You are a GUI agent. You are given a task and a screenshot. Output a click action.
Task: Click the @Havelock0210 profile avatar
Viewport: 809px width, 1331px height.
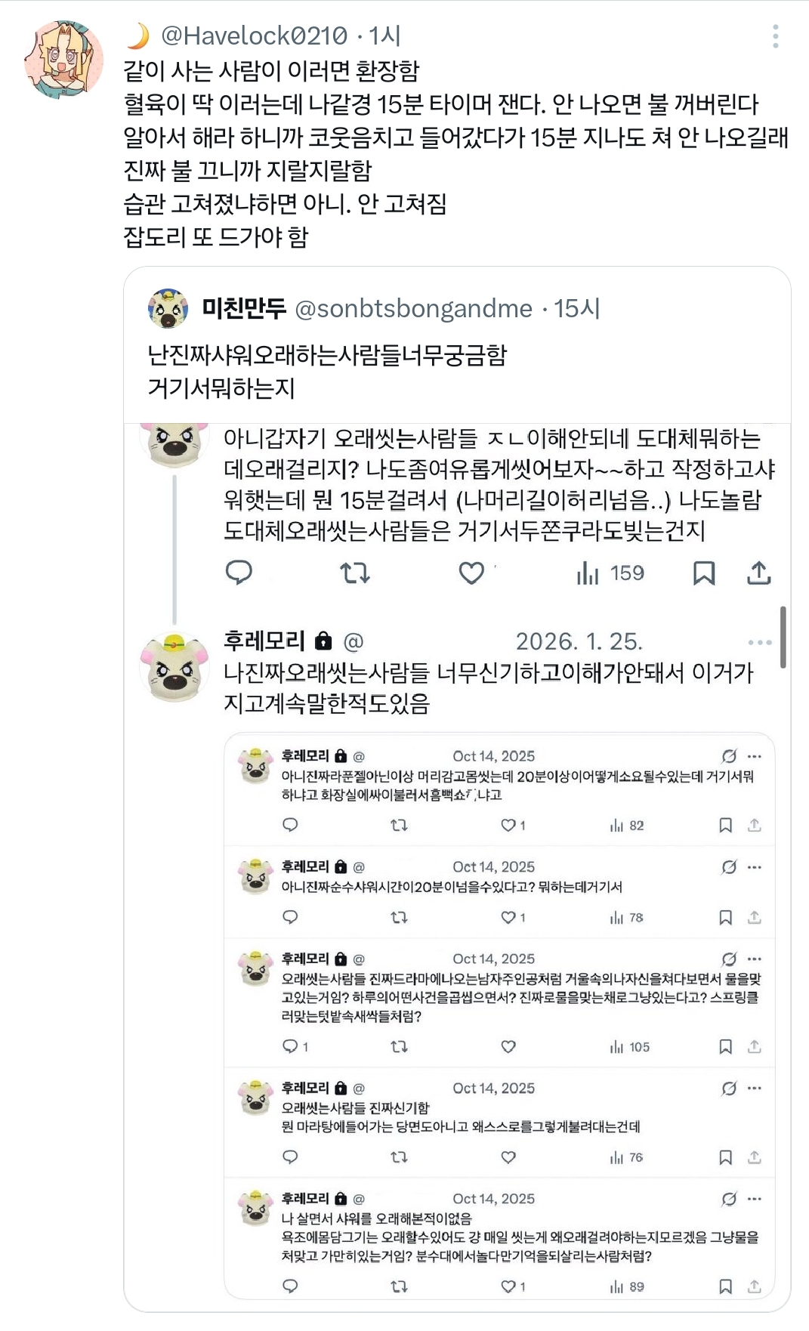click(63, 59)
